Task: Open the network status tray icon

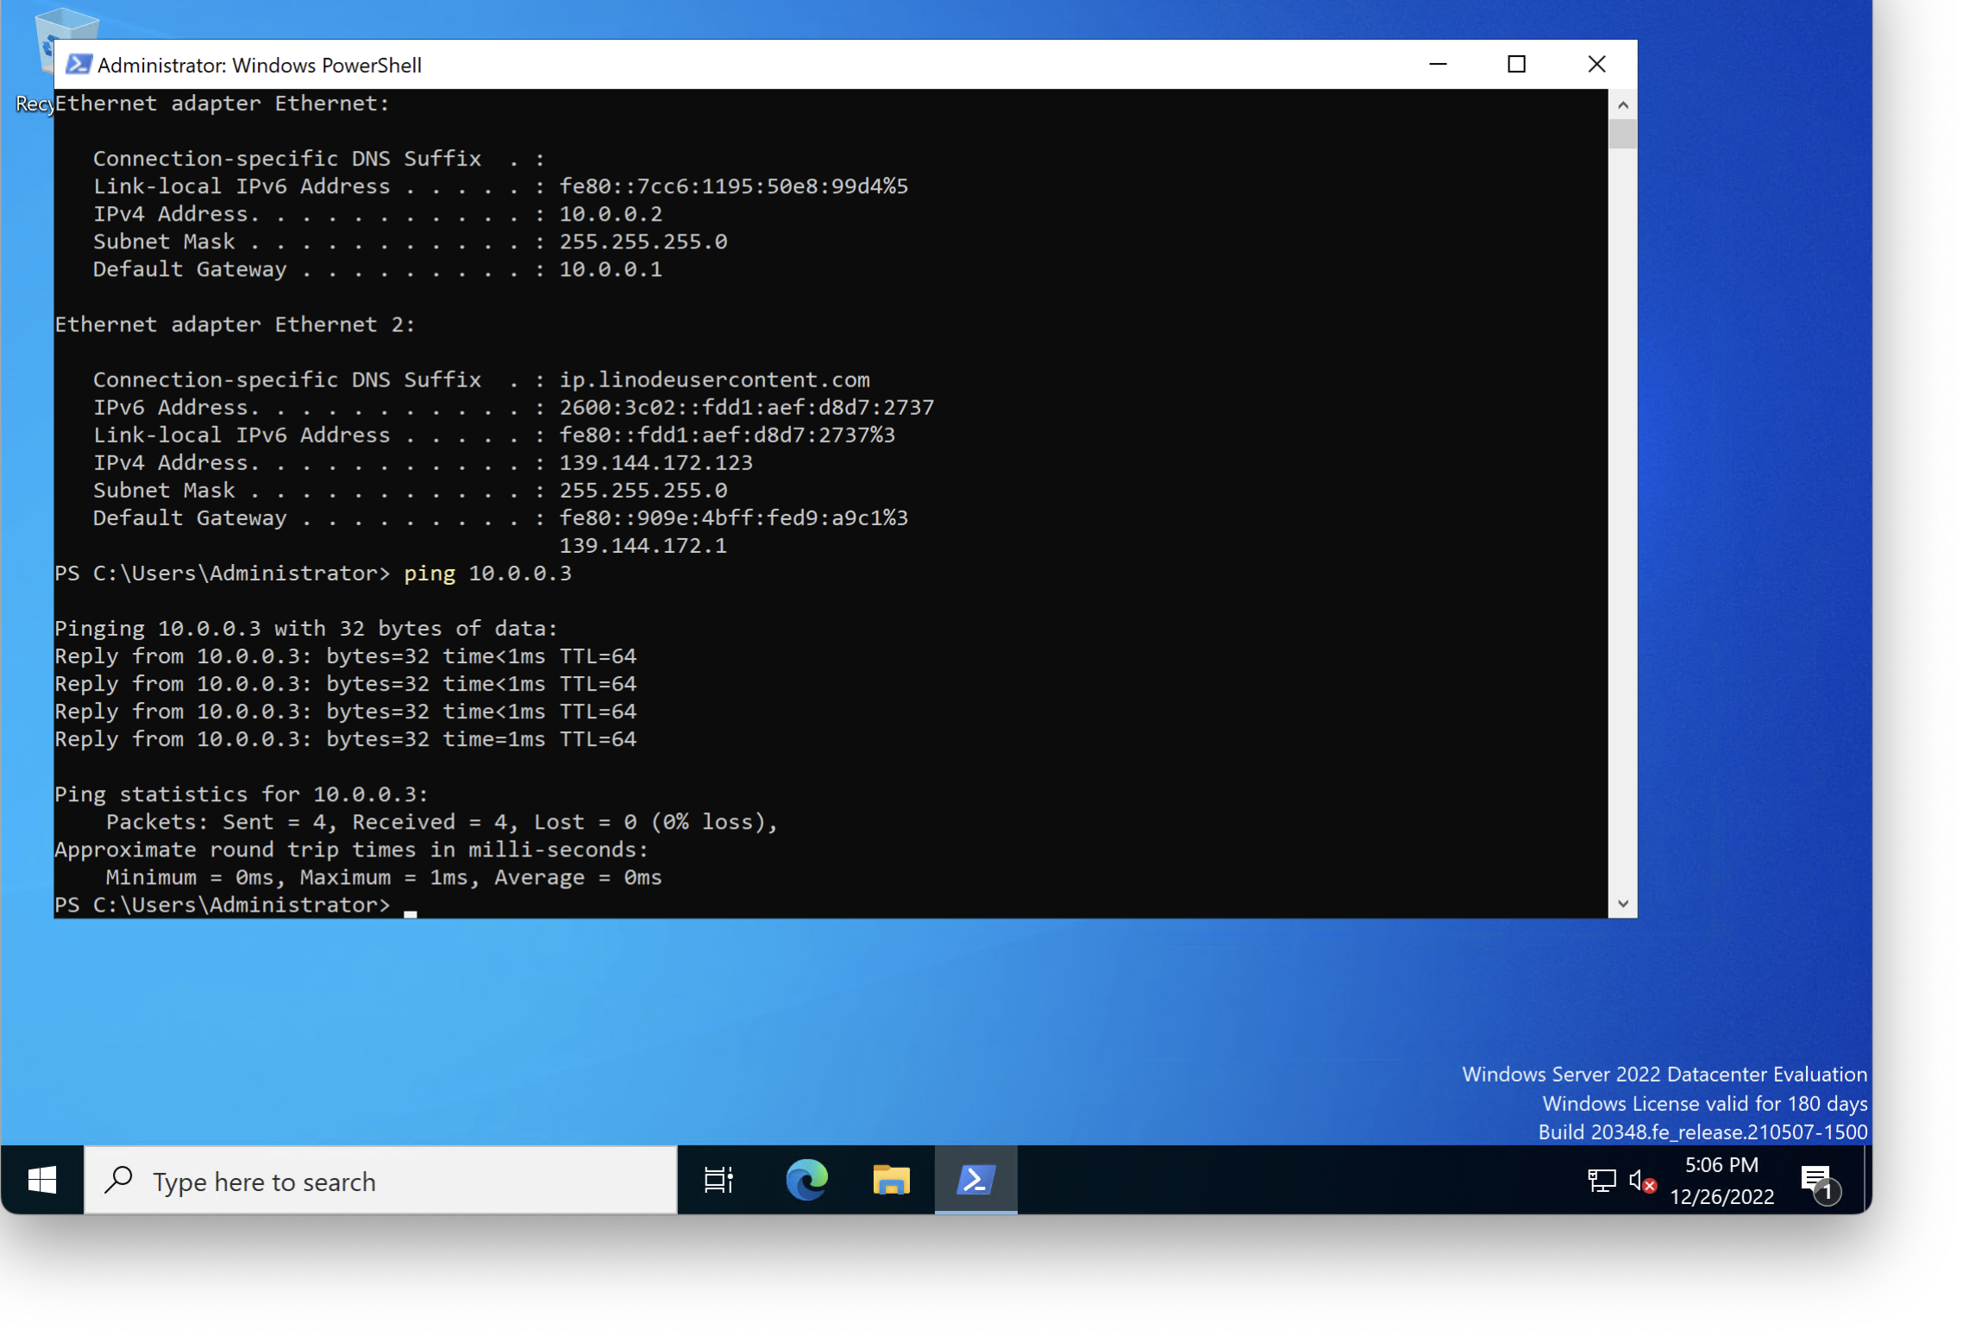Action: tap(1601, 1180)
